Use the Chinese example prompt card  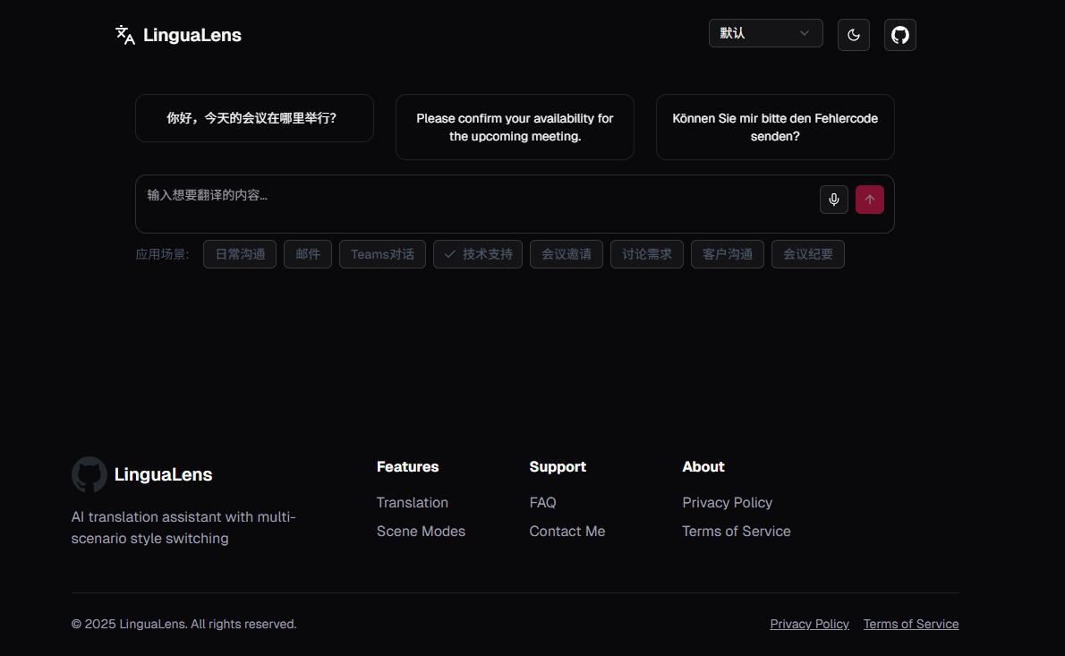254,118
